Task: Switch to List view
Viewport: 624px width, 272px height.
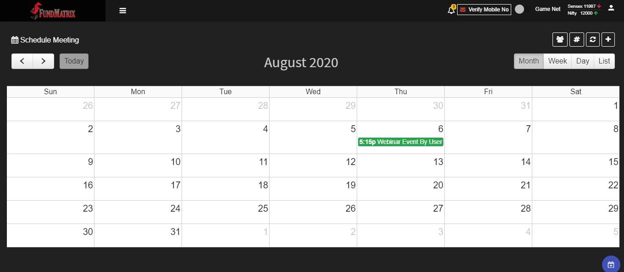Action: (604, 61)
